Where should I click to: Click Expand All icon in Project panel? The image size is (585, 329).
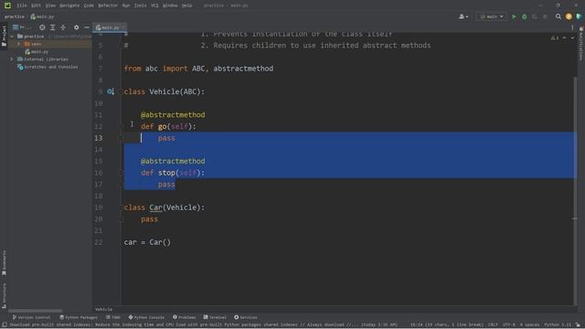pyautogui.click(x=53, y=27)
